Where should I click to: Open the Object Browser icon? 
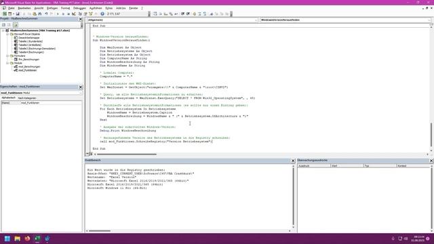click(91, 14)
